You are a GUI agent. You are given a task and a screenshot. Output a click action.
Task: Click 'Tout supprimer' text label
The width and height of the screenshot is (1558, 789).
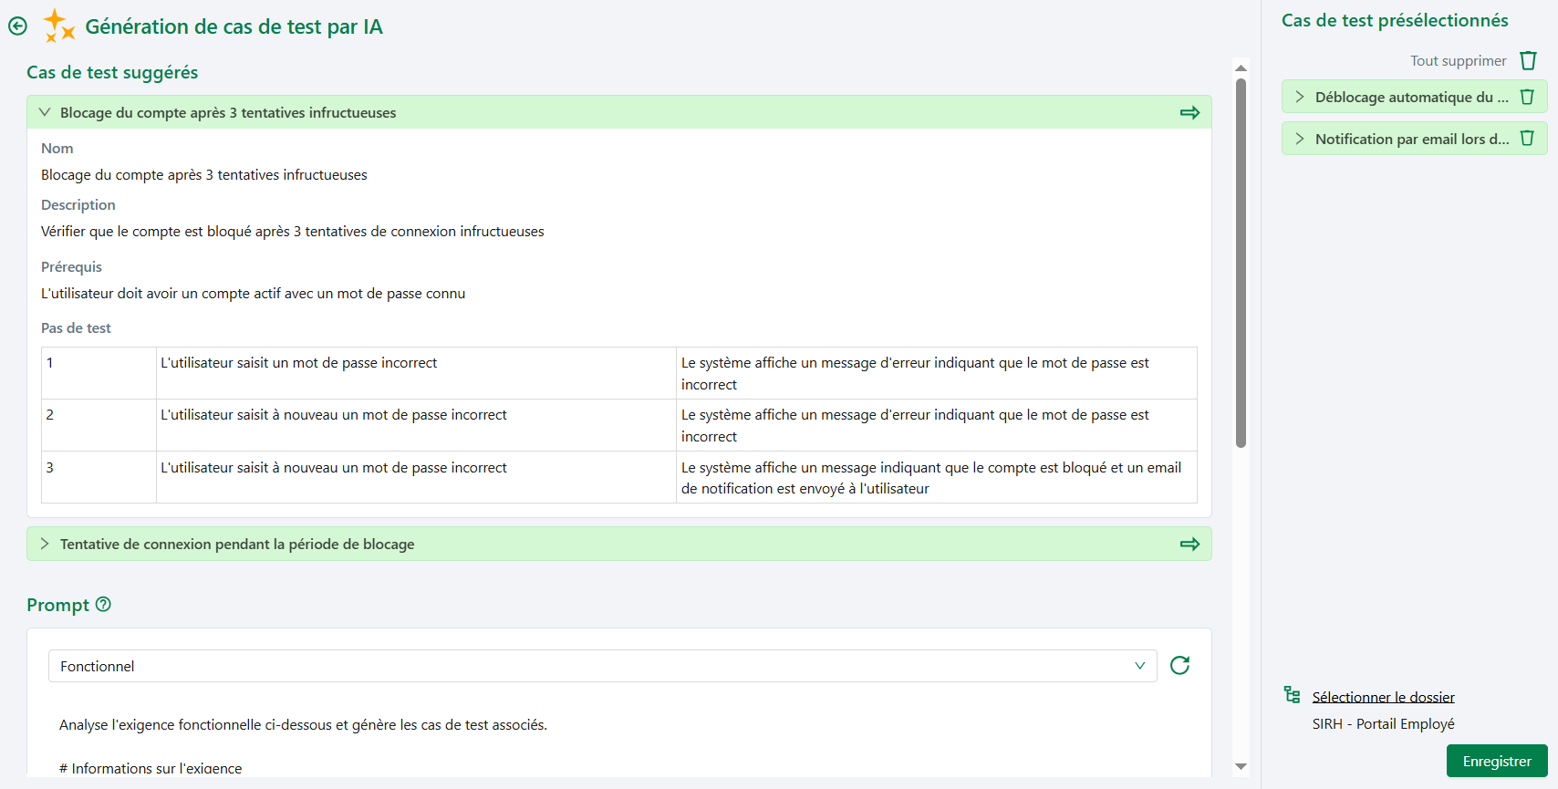(x=1458, y=61)
